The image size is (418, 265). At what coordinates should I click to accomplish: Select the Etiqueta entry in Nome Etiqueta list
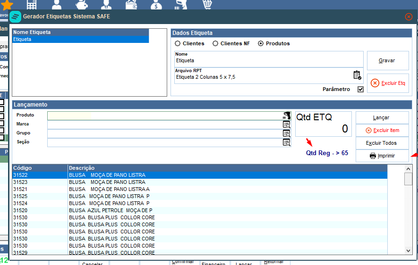point(80,40)
